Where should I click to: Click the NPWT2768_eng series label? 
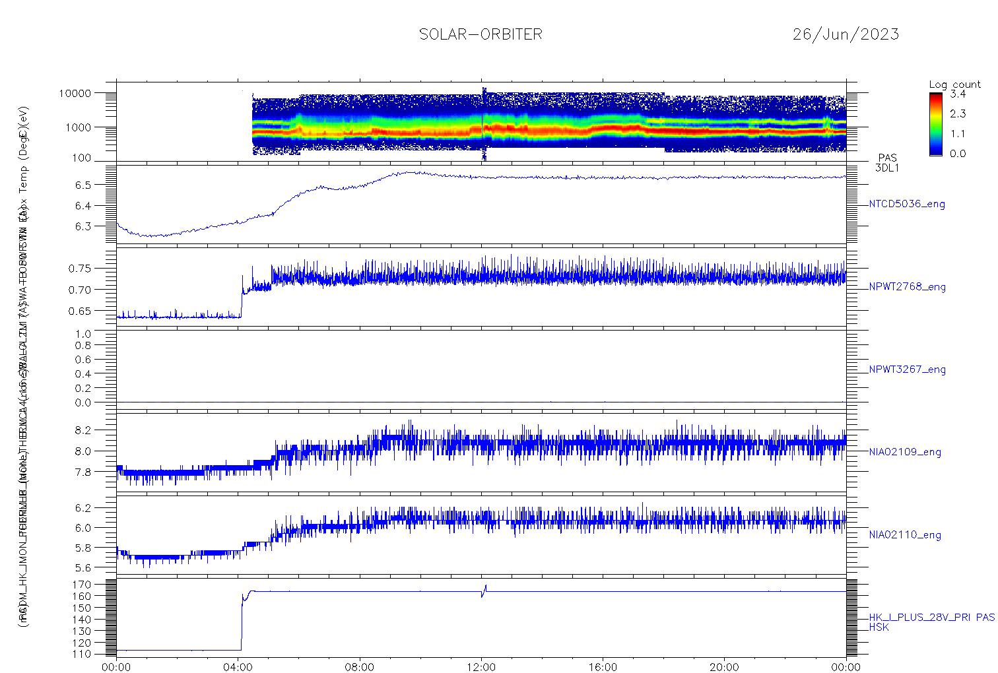click(x=908, y=287)
